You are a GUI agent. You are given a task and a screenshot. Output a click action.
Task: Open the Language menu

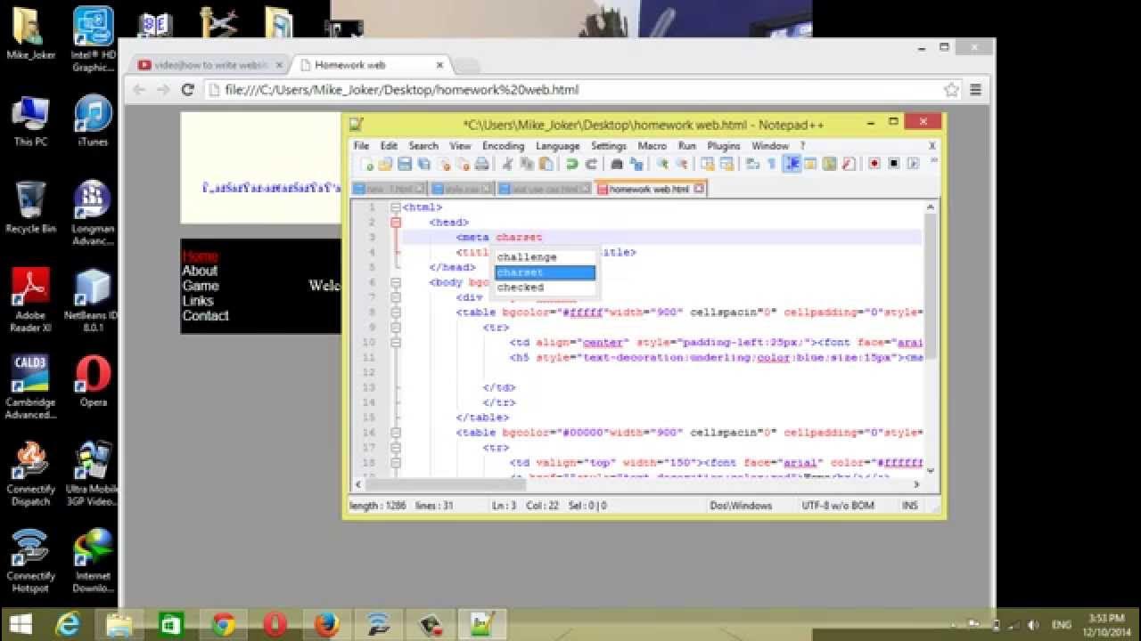click(557, 146)
